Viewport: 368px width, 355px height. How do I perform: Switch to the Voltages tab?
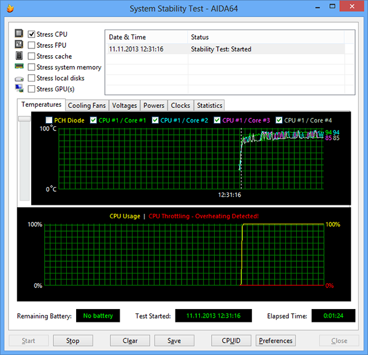click(125, 105)
